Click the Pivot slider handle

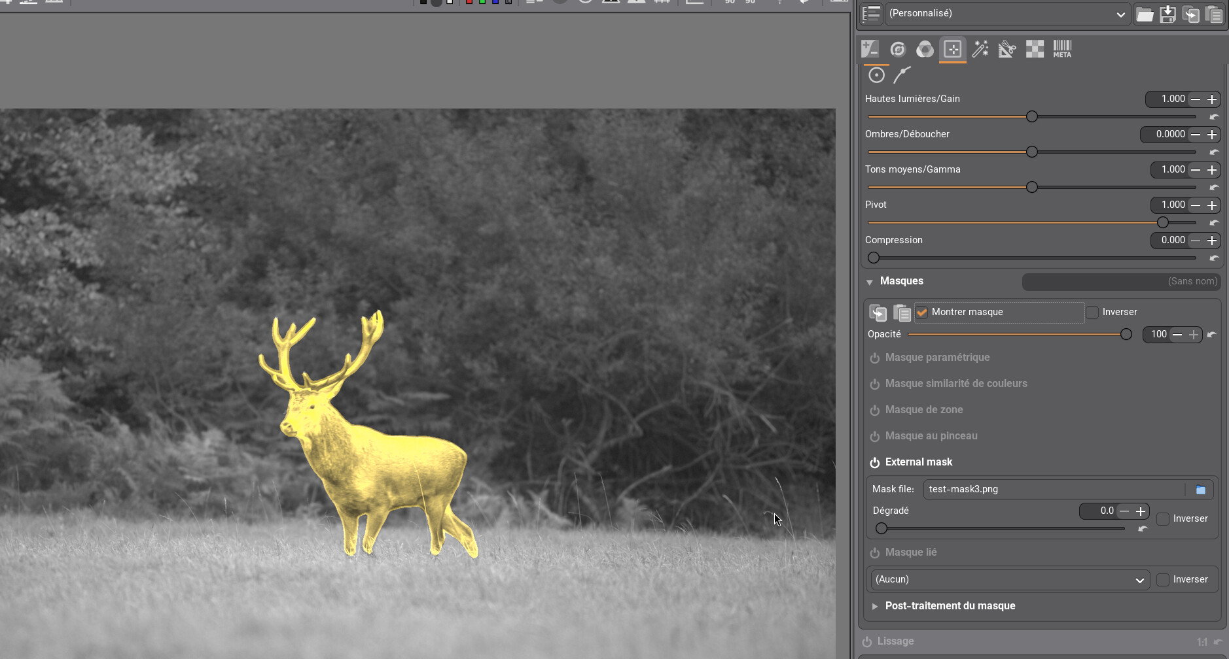[x=1163, y=223]
